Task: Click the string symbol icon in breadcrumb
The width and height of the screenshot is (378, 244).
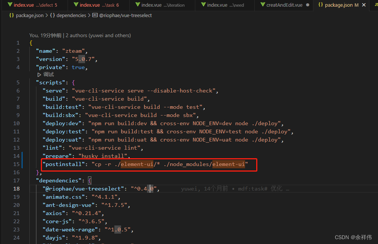Action: click(95, 15)
